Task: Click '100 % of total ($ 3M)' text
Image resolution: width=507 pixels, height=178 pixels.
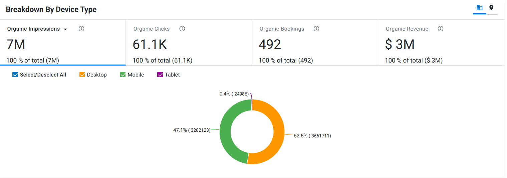Action: click(x=414, y=61)
